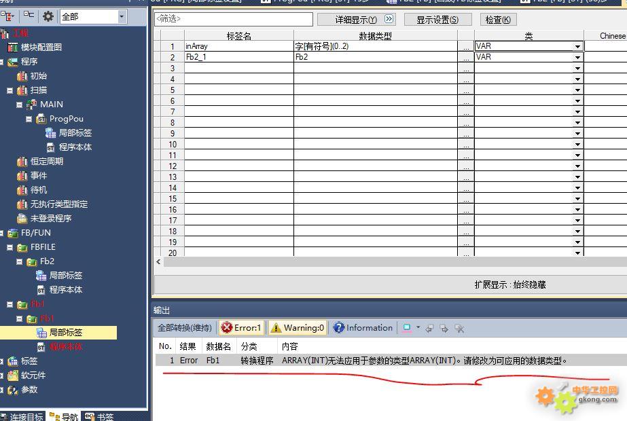Viewport: 627px width, 421px height.
Task: Click the 参数 parameter icon in tree
Action: 13,390
